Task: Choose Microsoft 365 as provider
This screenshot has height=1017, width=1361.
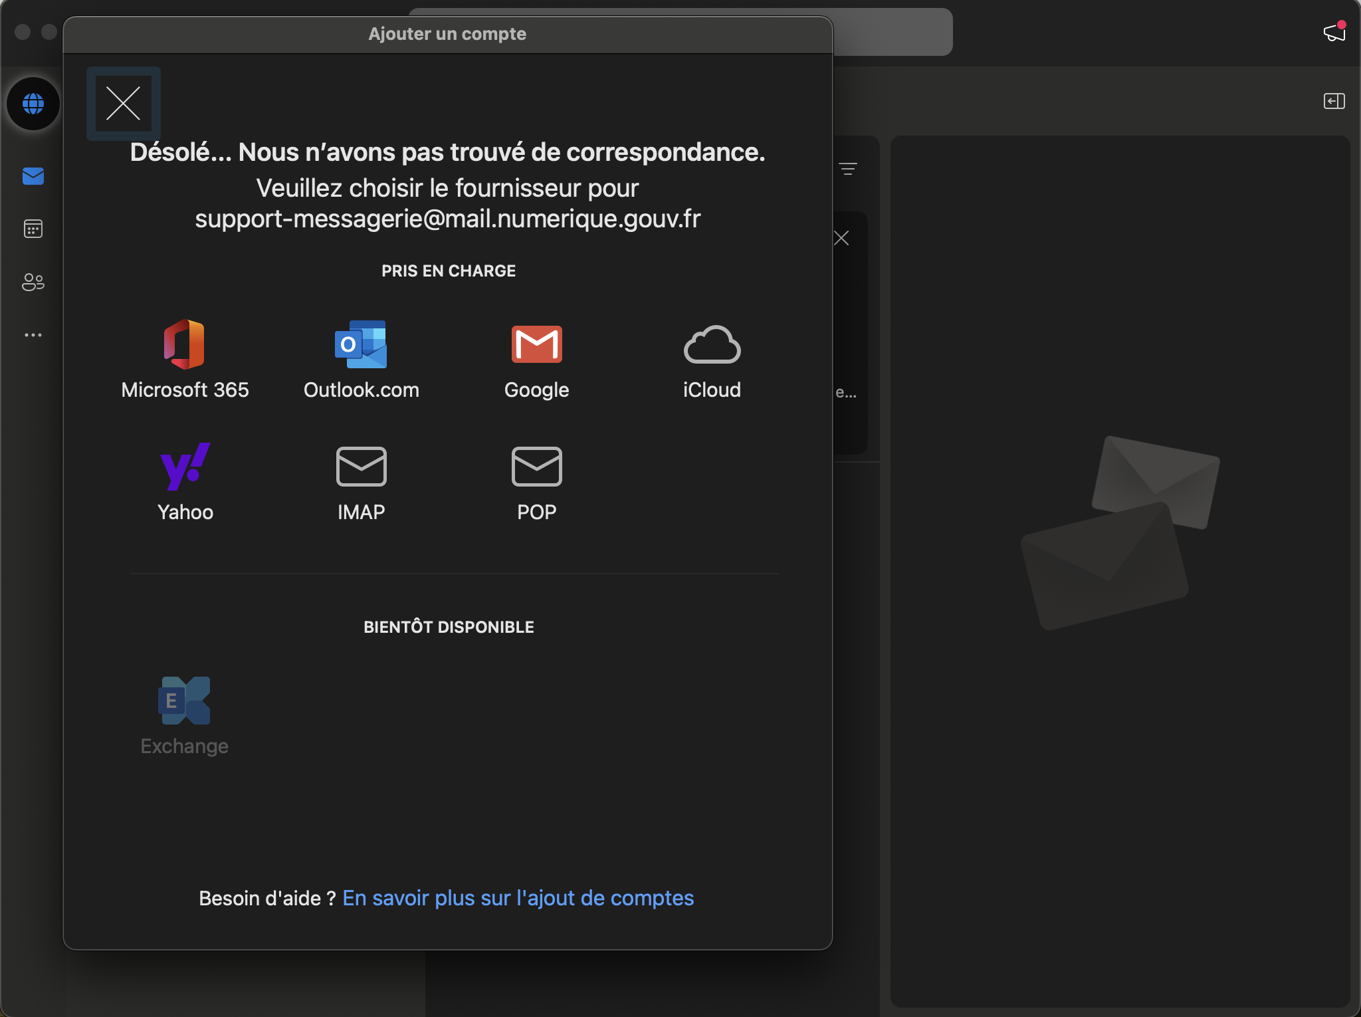Action: [x=185, y=360]
